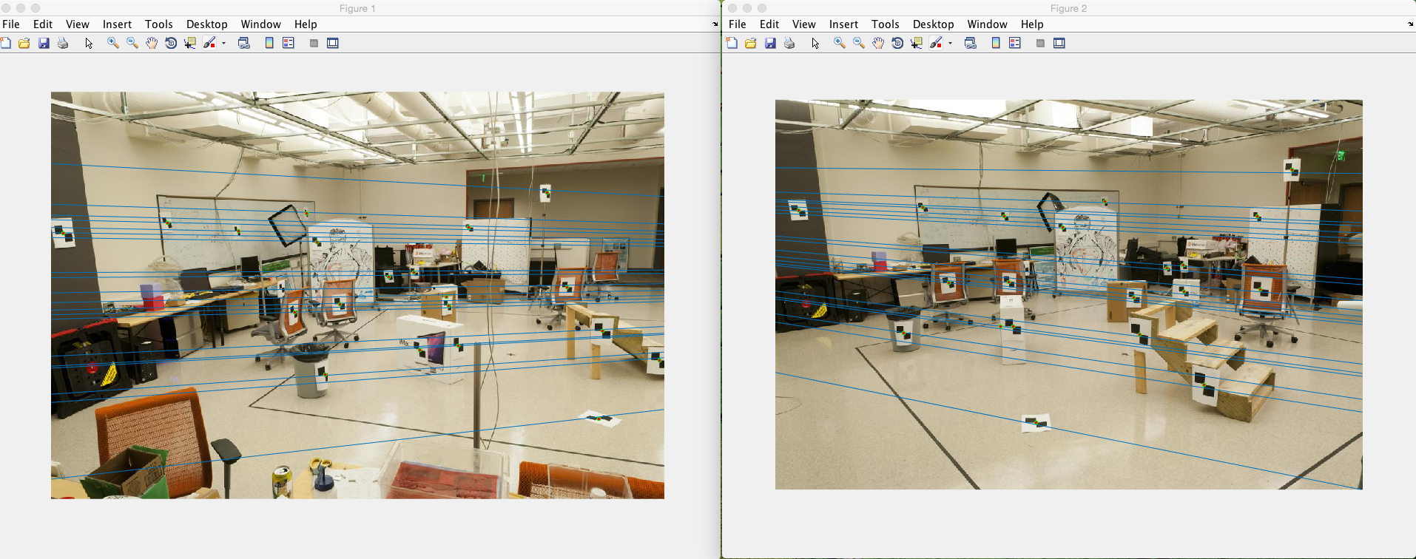Print Figure 1 using the printer icon
Image resolution: width=1416 pixels, height=559 pixels.
pyautogui.click(x=63, y=43)
